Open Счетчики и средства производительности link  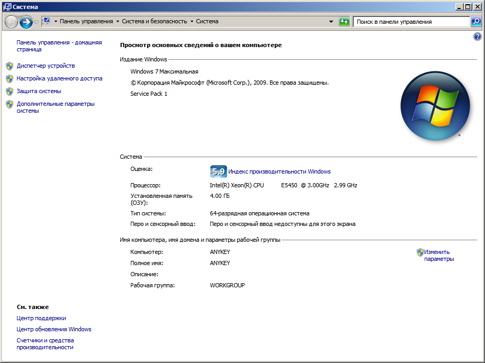click(x=45, y=344)
